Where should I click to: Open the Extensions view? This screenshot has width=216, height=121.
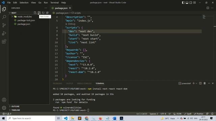pyautogui.click(x=4, y=41)
